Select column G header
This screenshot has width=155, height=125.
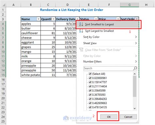pyautogui.click(x=129, y=5)
